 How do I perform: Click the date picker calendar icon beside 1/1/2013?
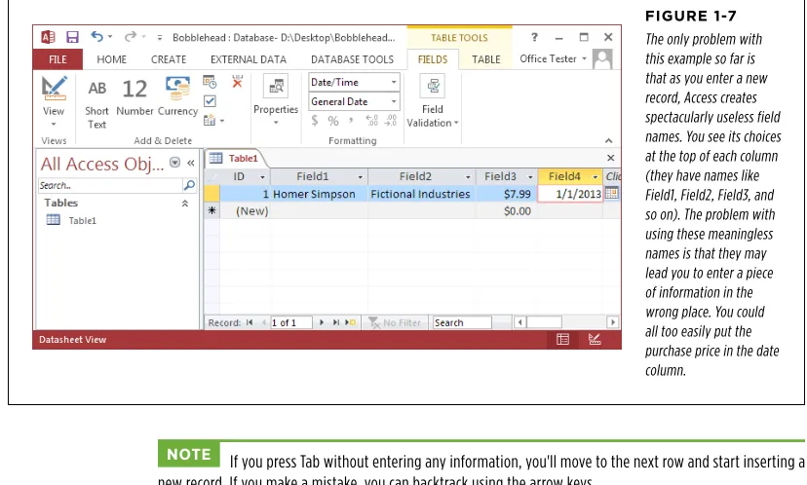(611, 194)
